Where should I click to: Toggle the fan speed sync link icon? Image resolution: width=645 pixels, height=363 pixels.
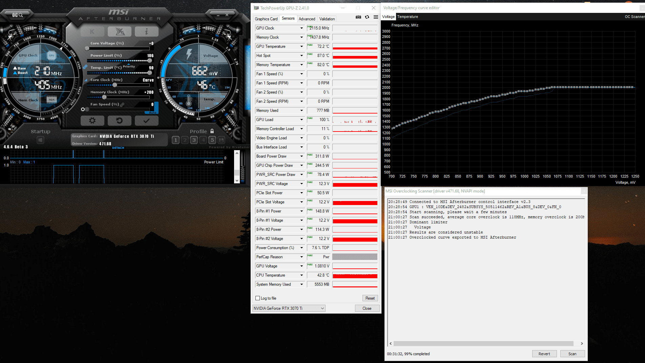122,105
